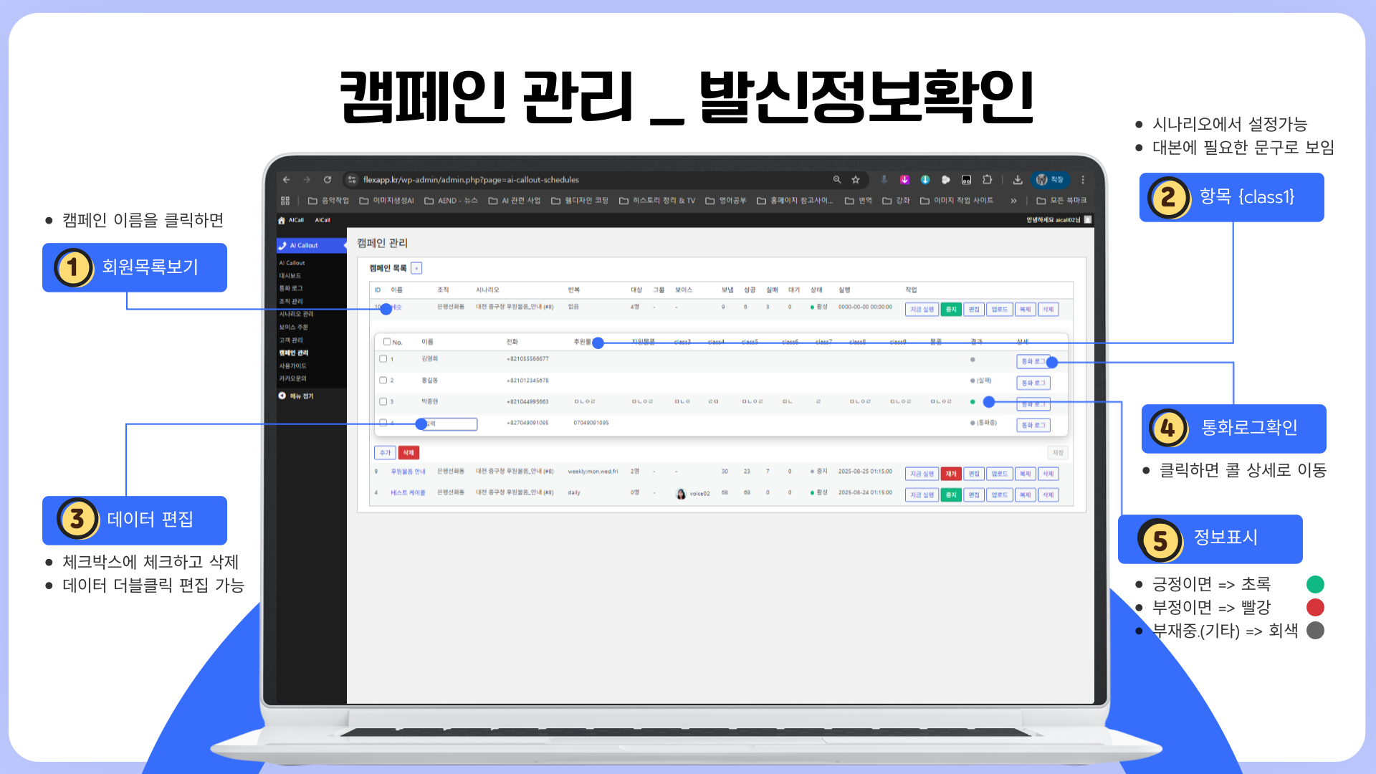1376x774 pixels.
Task: Check the checkbox for row 3 박종현
Action: (x=383, y=401)
